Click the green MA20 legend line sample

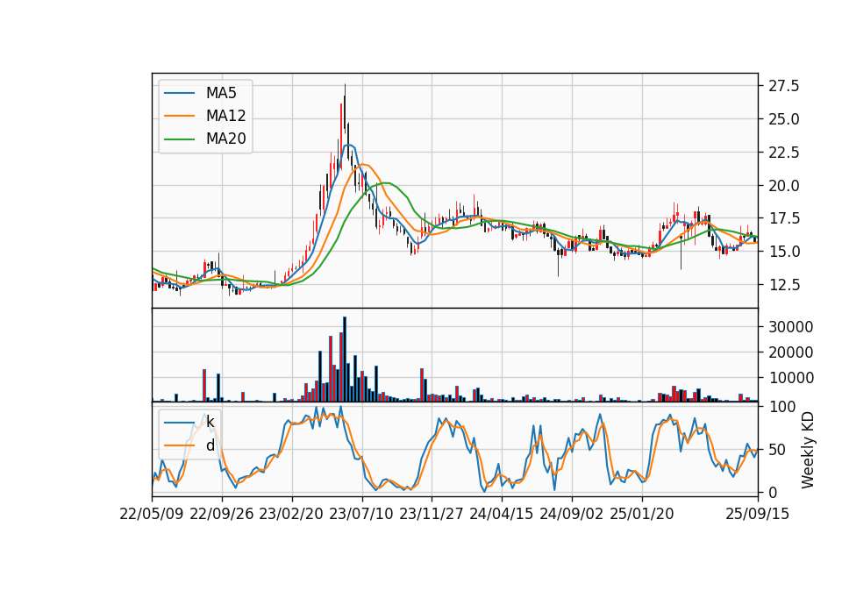pyautogui.click(x=179, y=139)
